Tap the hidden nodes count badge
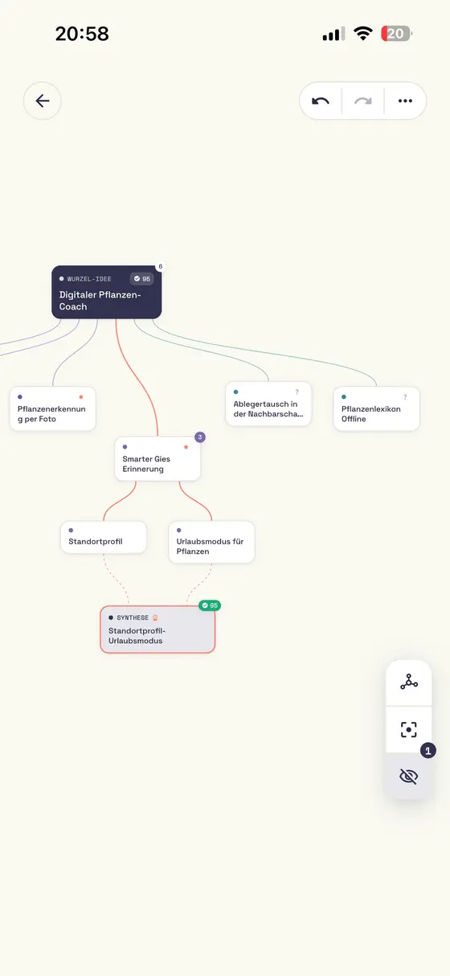Screen dimensions: 450x976 coord(428,750)
